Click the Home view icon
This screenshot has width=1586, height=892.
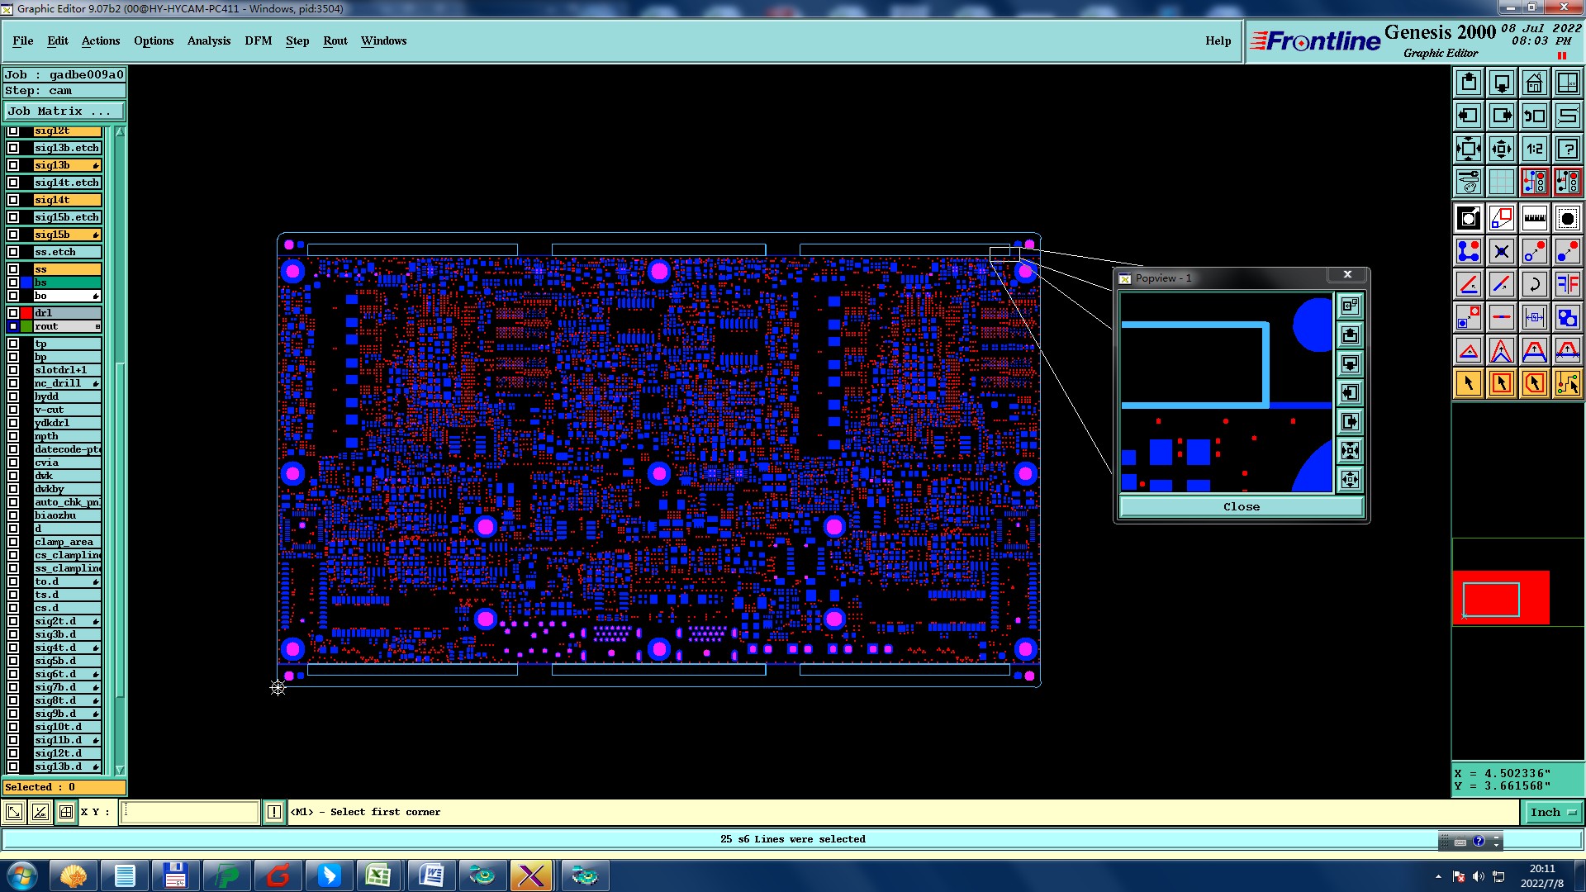pos(1534,83)
